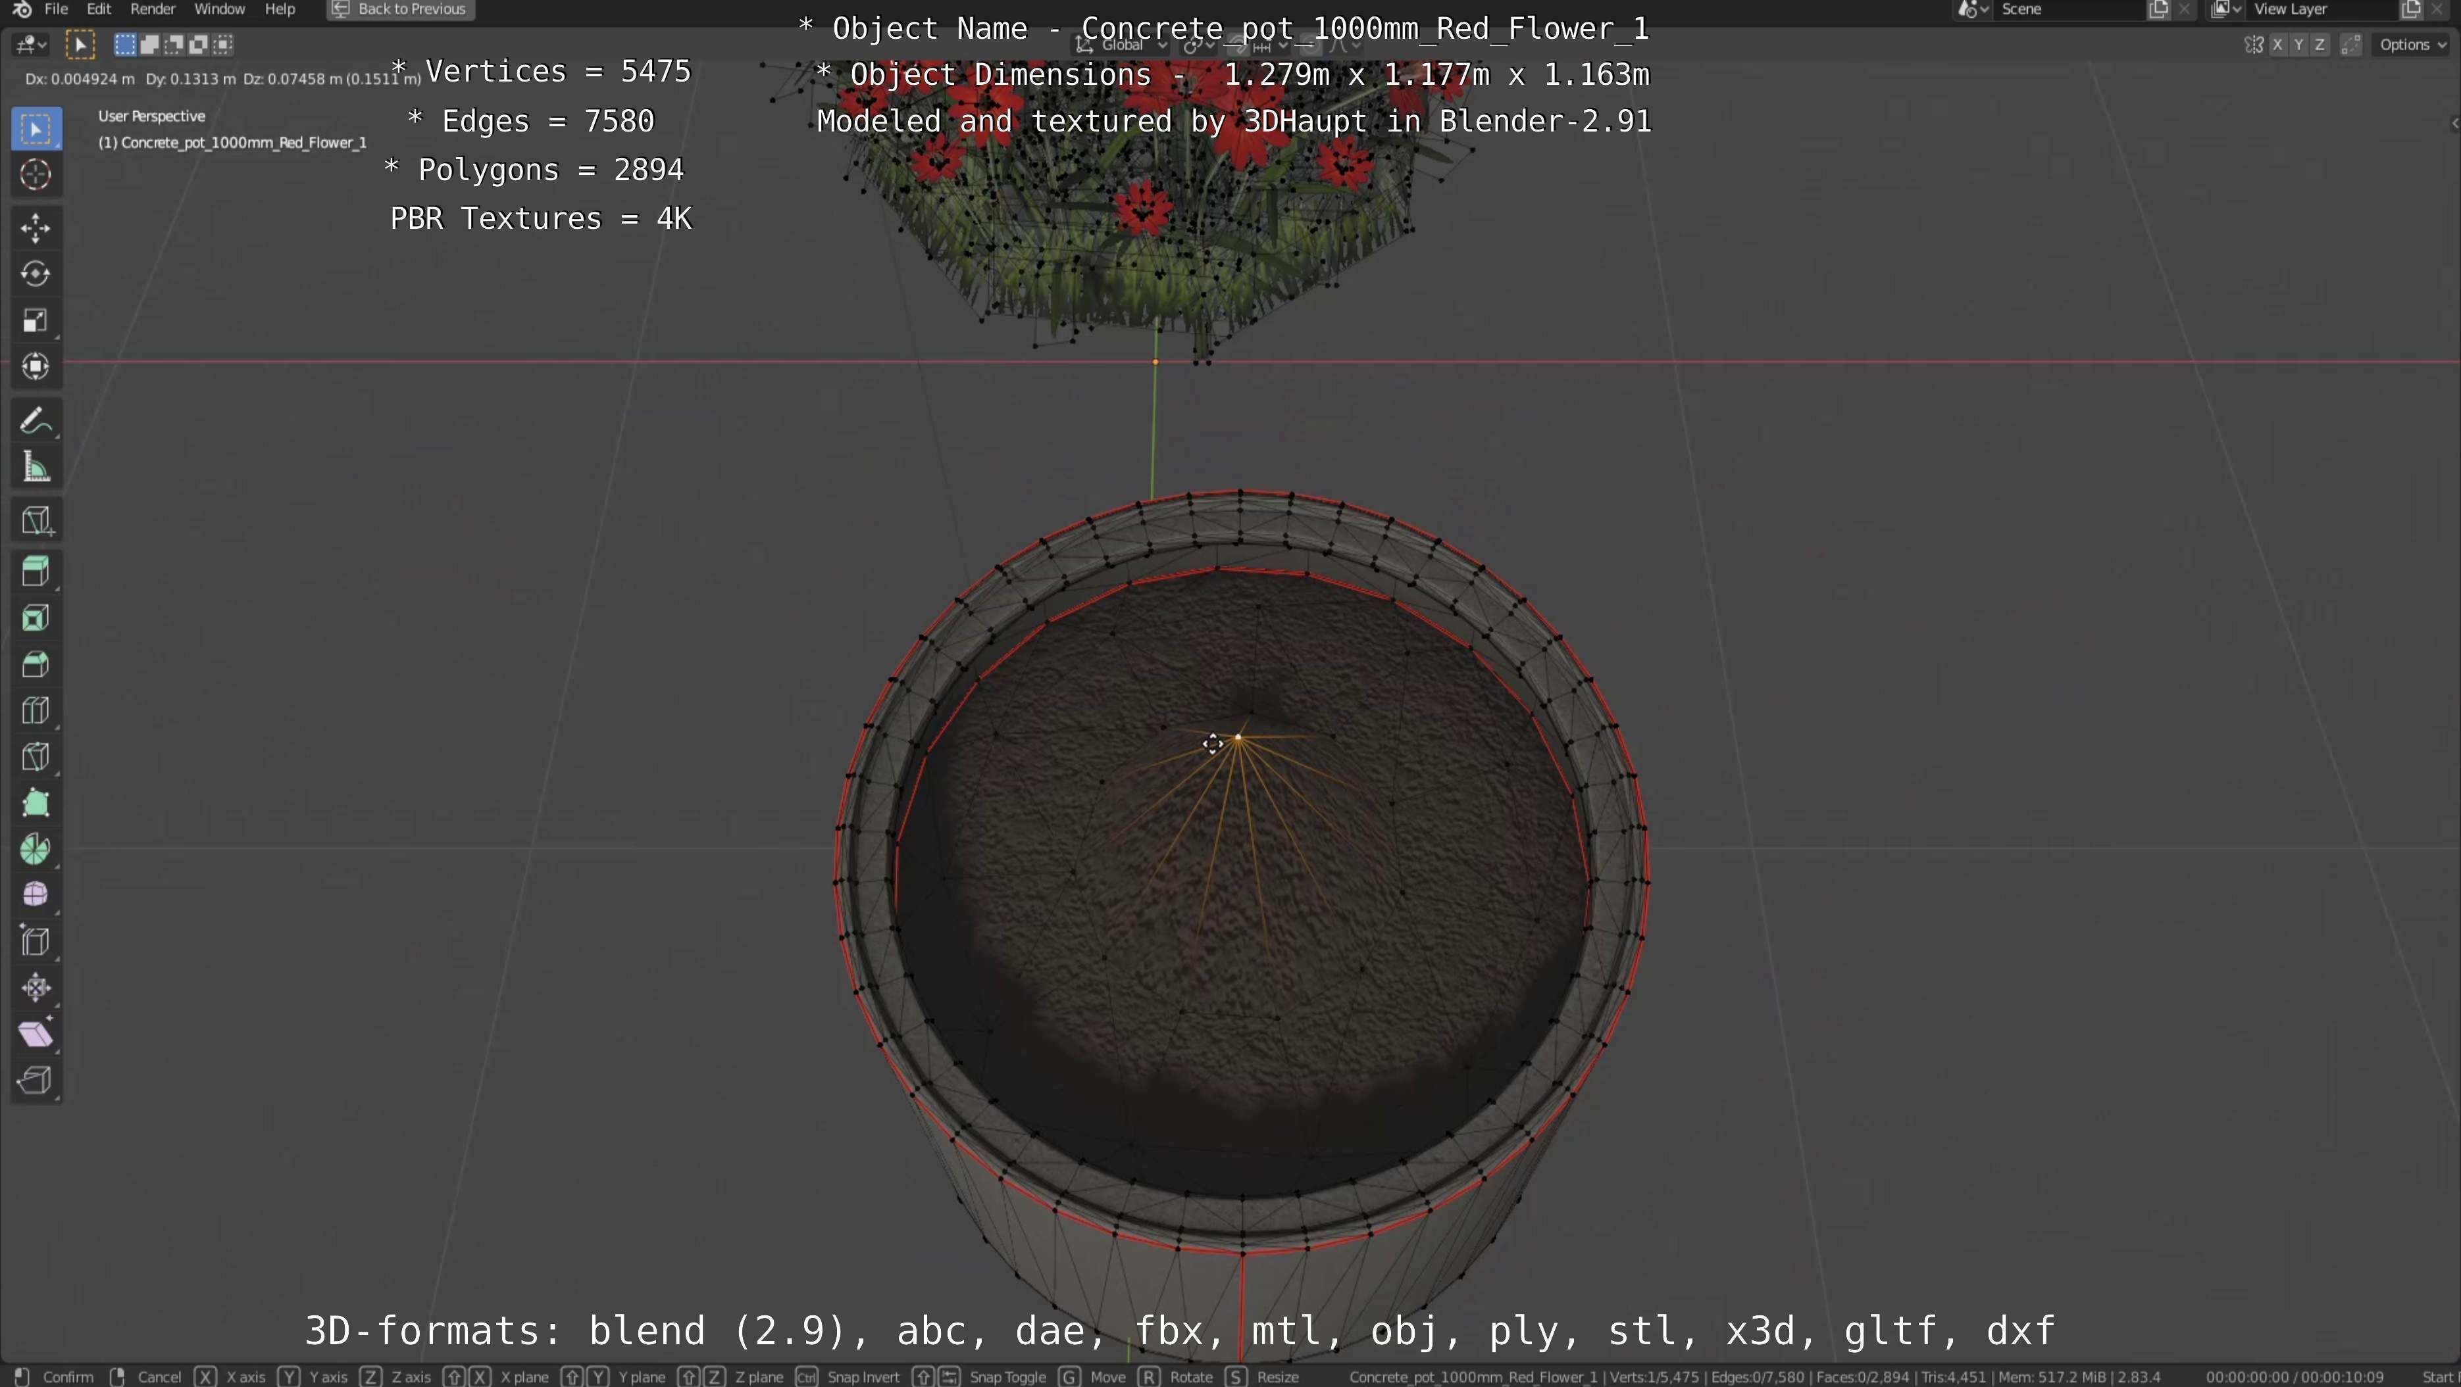2461x1387 pixels.
Task: Choose Intersect selection mode
Action: (224, 44)
